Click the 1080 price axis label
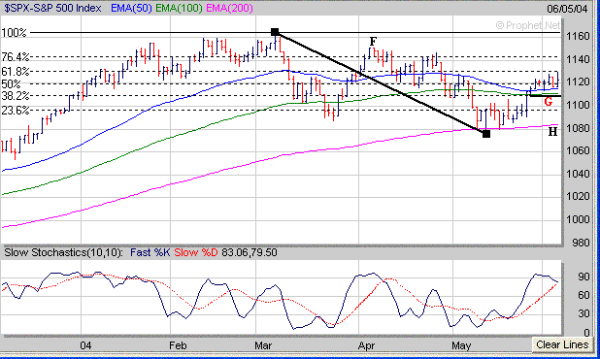This screenshot has width=600, height=359. click(578, 128)
